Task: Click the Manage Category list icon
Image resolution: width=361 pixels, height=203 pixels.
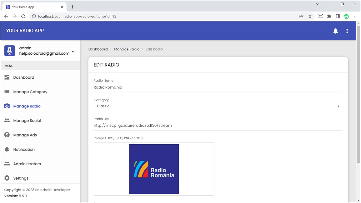Action: click(7, 92)
